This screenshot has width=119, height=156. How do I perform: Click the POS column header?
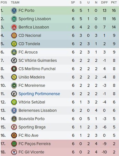tap(4, 3)
